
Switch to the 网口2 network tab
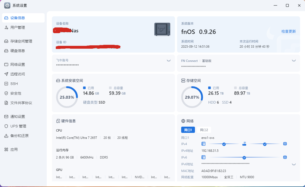(204, 130)
